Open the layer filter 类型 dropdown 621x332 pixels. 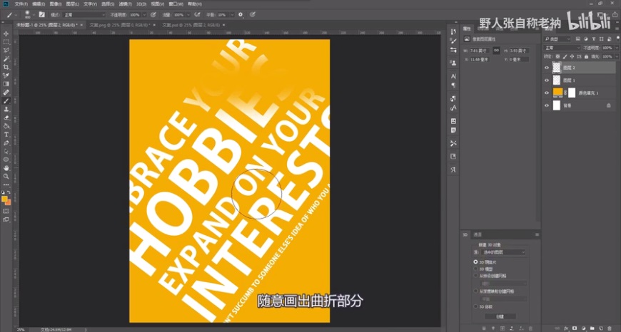557,38
